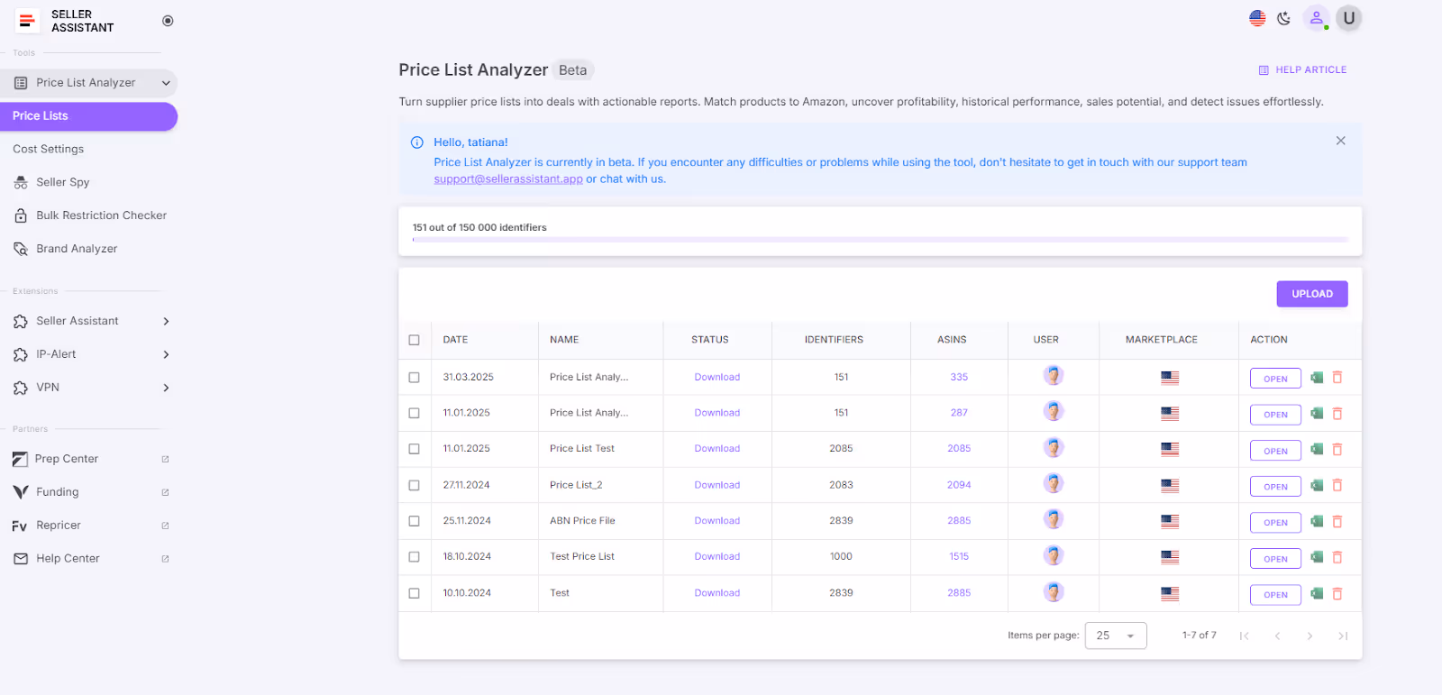Click the Seller Spy sidebar icon
Image resolution: width=1442 pixels, height=695 pixels.
point(21,183)
